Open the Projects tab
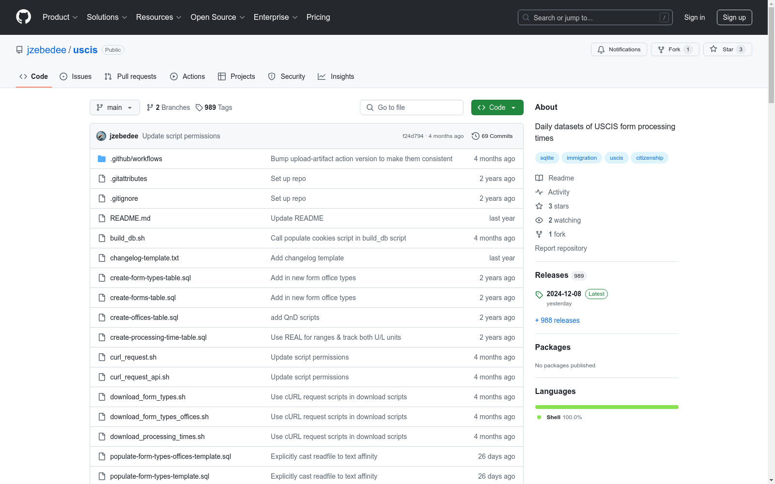Image resolution: width=775 pixels, height=484 pixels. tap(236, 76)
